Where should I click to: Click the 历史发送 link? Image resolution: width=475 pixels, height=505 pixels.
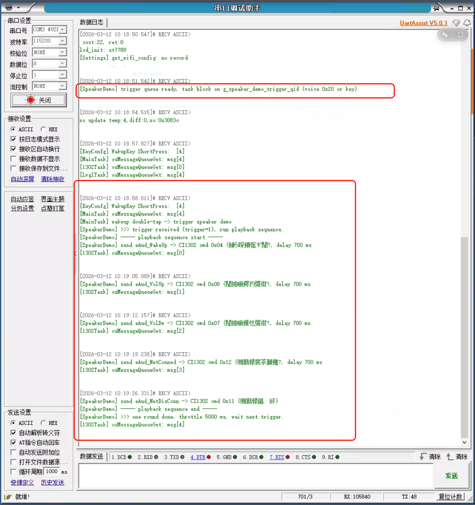53,483
